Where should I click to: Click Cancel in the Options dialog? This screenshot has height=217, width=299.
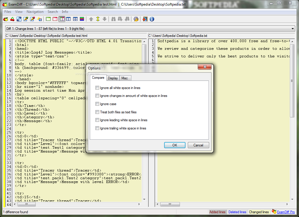[x=198, y=145]
